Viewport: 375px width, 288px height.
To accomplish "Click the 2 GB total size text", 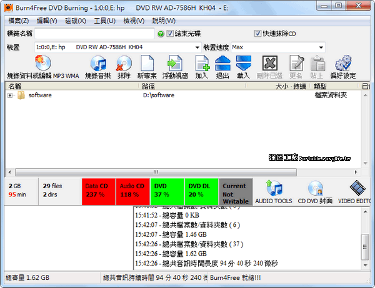I will tap(14, 186).
